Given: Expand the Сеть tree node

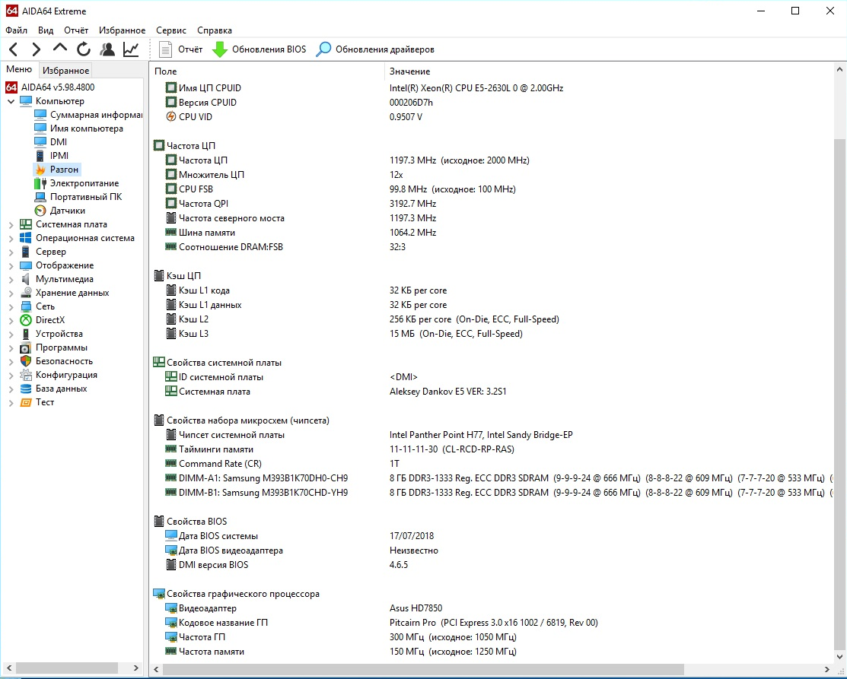Looking at the screenshot, I should [11, 306].
